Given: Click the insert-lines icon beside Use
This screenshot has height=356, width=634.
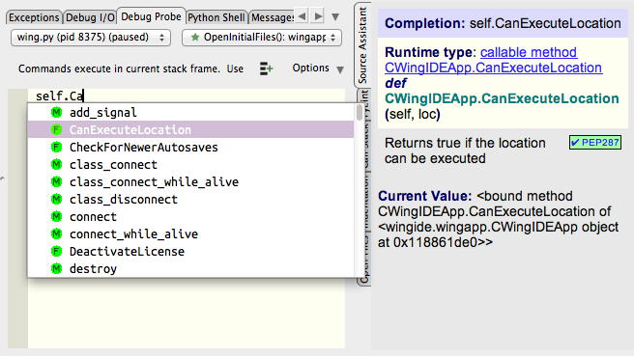Looking at the screenshot, I should 266,68.
